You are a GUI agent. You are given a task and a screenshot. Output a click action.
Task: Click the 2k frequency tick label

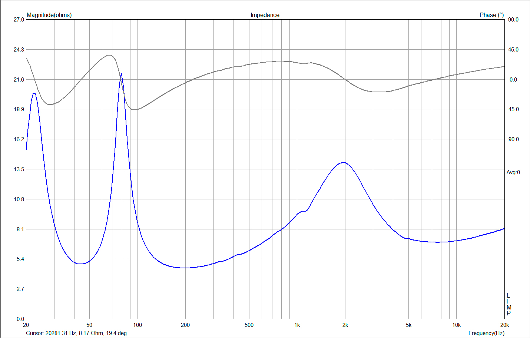pos(345,325)
